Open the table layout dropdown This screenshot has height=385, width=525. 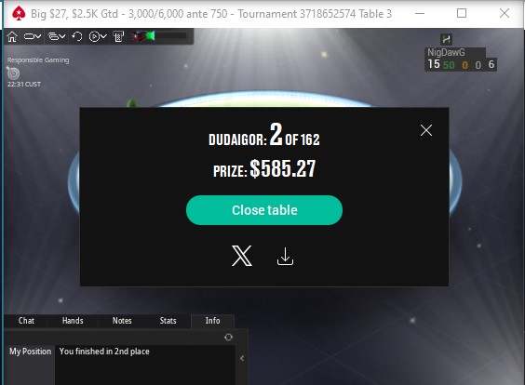[x=33, y=36]
